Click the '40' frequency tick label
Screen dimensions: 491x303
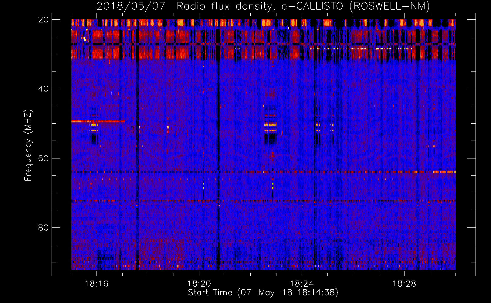point(43,89)
